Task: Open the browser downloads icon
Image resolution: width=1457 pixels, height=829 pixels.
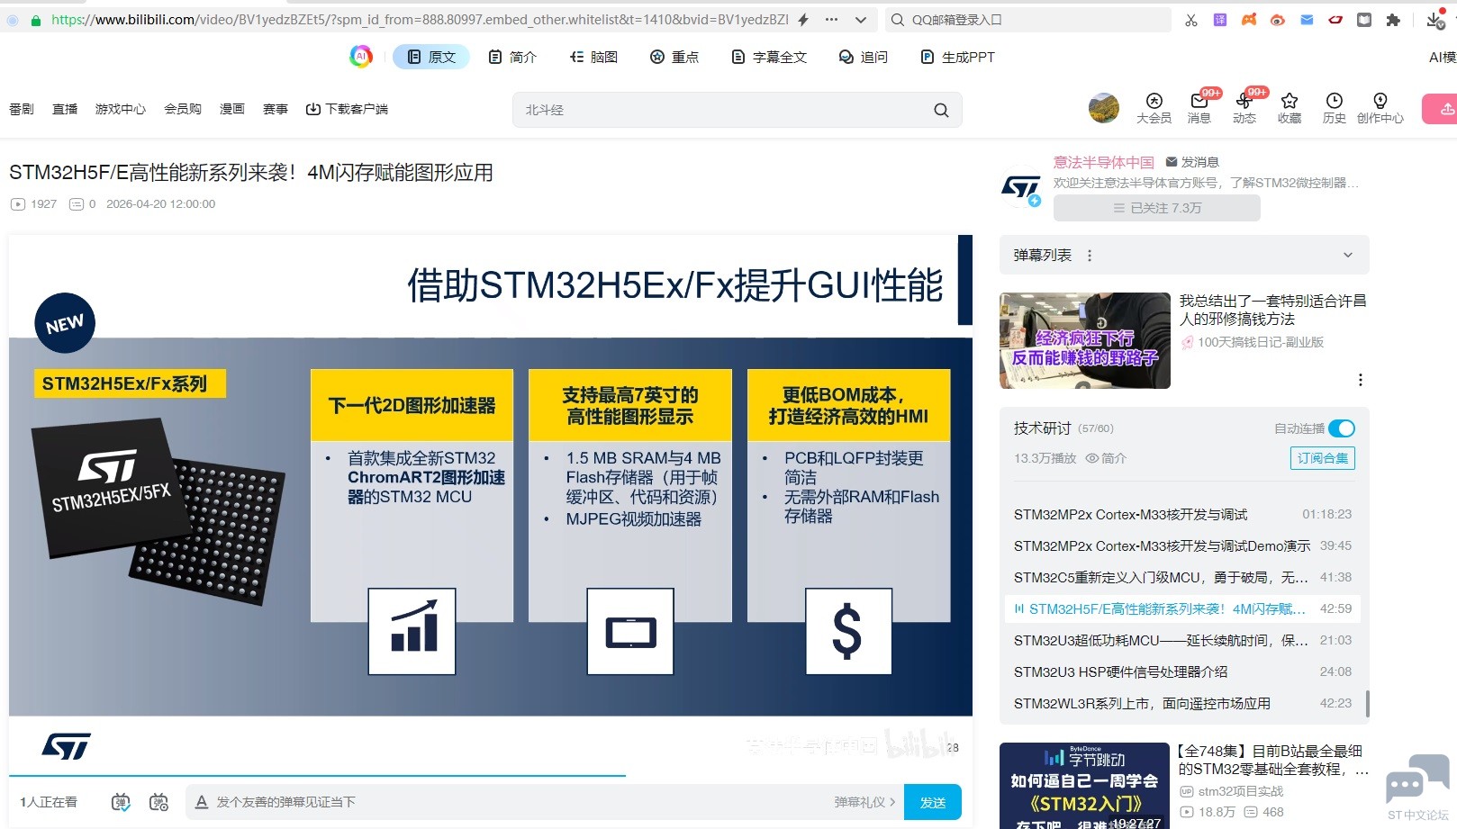Action: point(1434,20)
